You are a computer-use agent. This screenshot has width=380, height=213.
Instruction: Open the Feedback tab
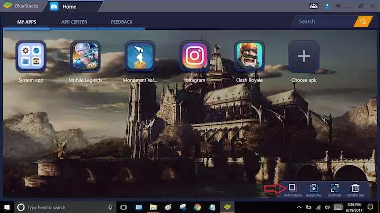click(121, 22)
